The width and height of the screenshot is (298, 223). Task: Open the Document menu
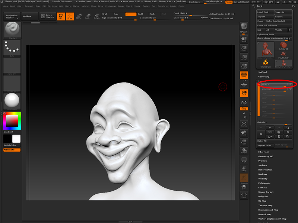click(29, 6)
